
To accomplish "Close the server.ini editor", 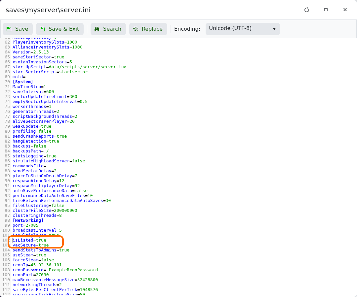I will pos(345,10).
